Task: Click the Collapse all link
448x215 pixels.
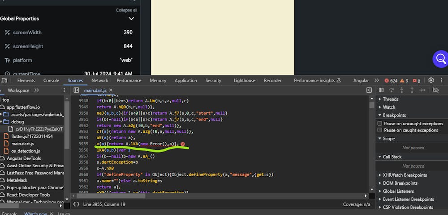Action: tap(126, 10)
